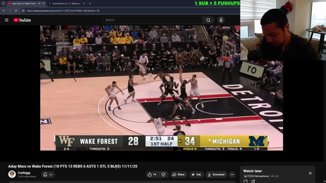326x183 pixels.
Task: Click the Ask button
Action: click(196, 174)
